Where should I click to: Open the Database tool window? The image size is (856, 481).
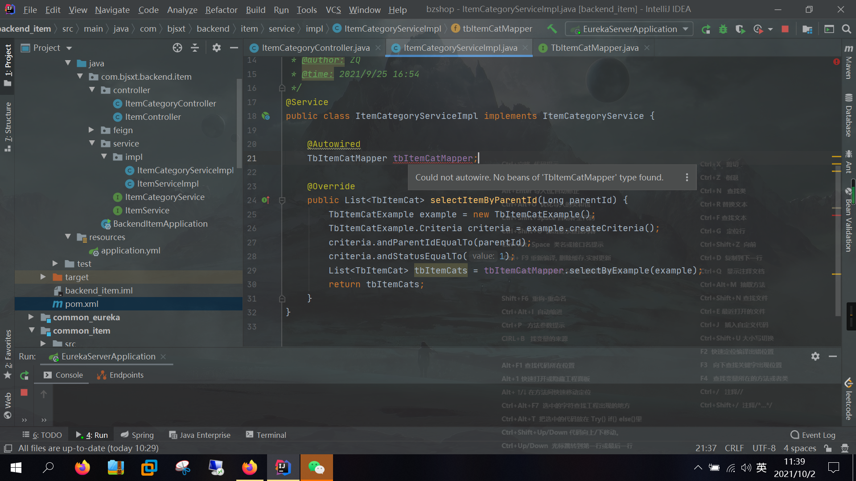click(x=848, y=115)
